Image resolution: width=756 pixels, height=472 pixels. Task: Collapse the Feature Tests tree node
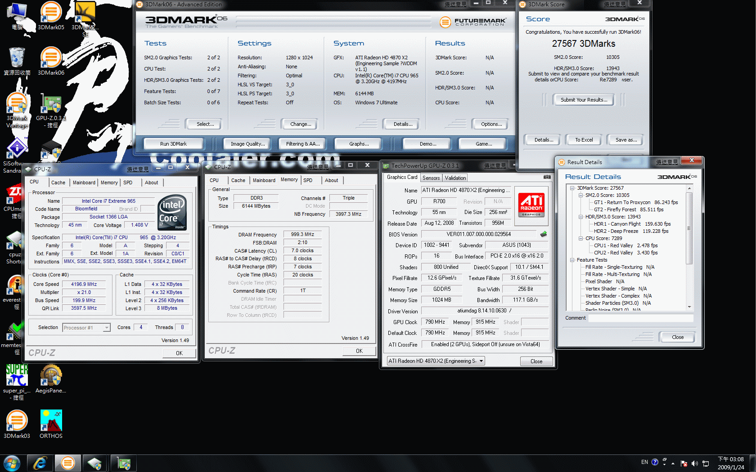tap(572, 260)
